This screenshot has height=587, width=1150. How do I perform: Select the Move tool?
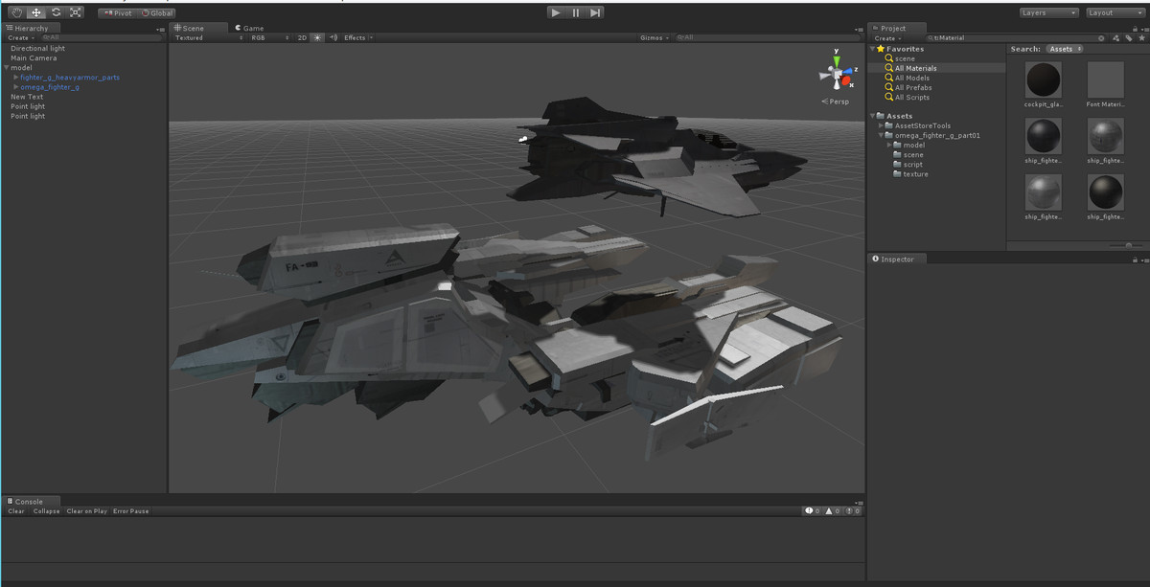pyautogui.click(x=35, y=11)
